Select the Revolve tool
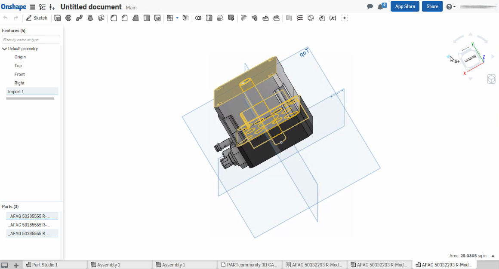499x269 pixels. [x=68, y=18]
